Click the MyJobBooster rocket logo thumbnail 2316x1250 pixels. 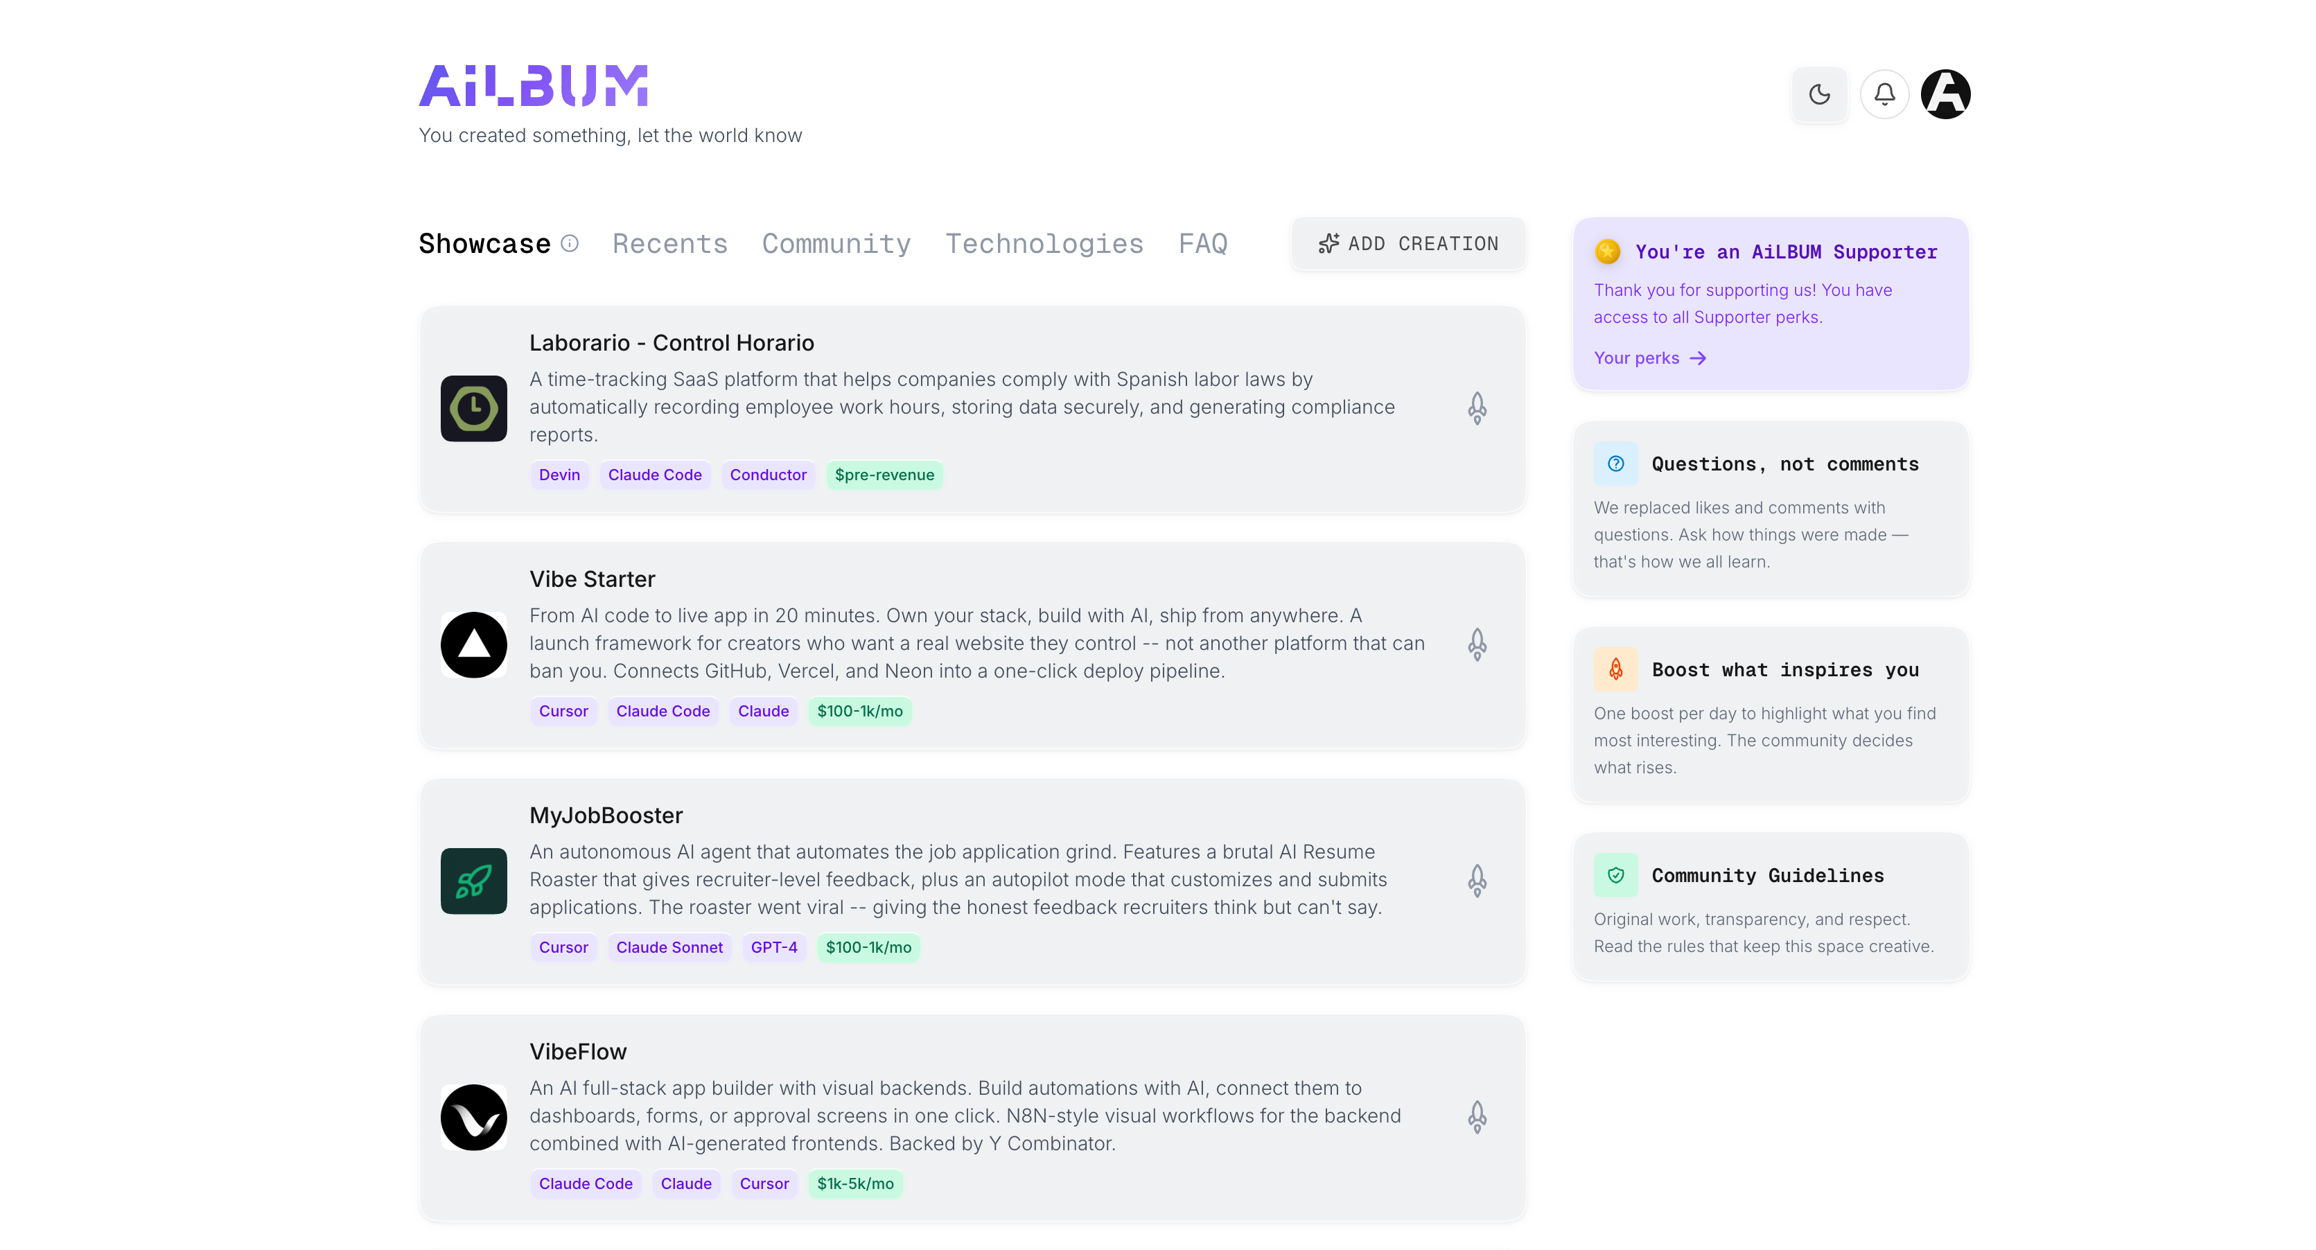click(474, 881)
